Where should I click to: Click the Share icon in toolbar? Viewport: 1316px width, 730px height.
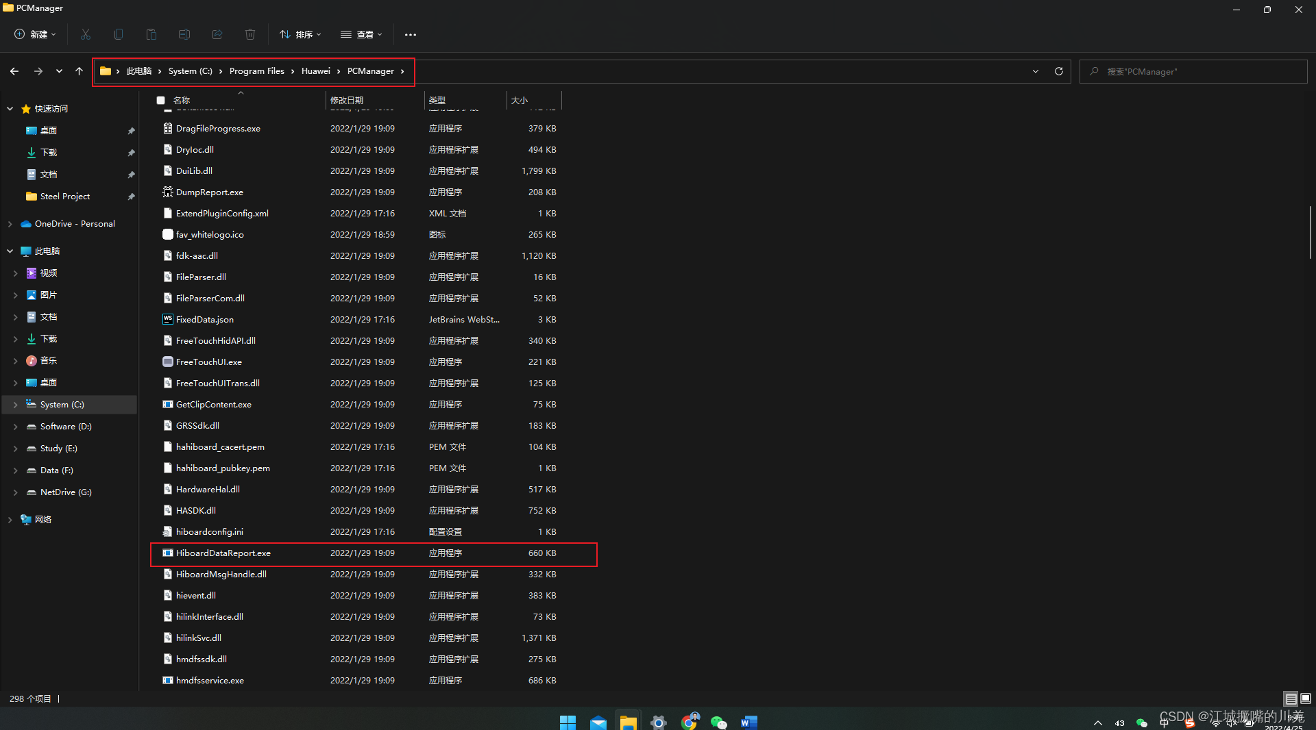(x=217, y=34)
